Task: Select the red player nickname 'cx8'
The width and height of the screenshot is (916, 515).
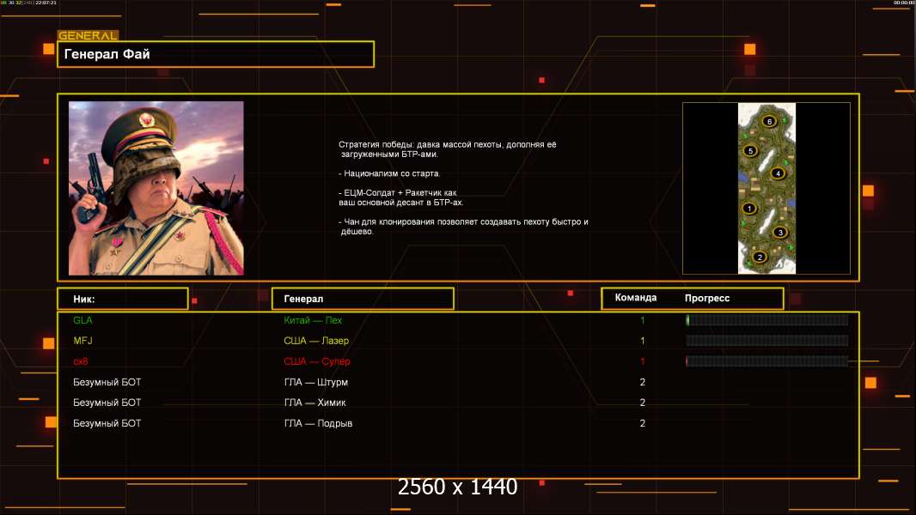Action: [80, 361]
